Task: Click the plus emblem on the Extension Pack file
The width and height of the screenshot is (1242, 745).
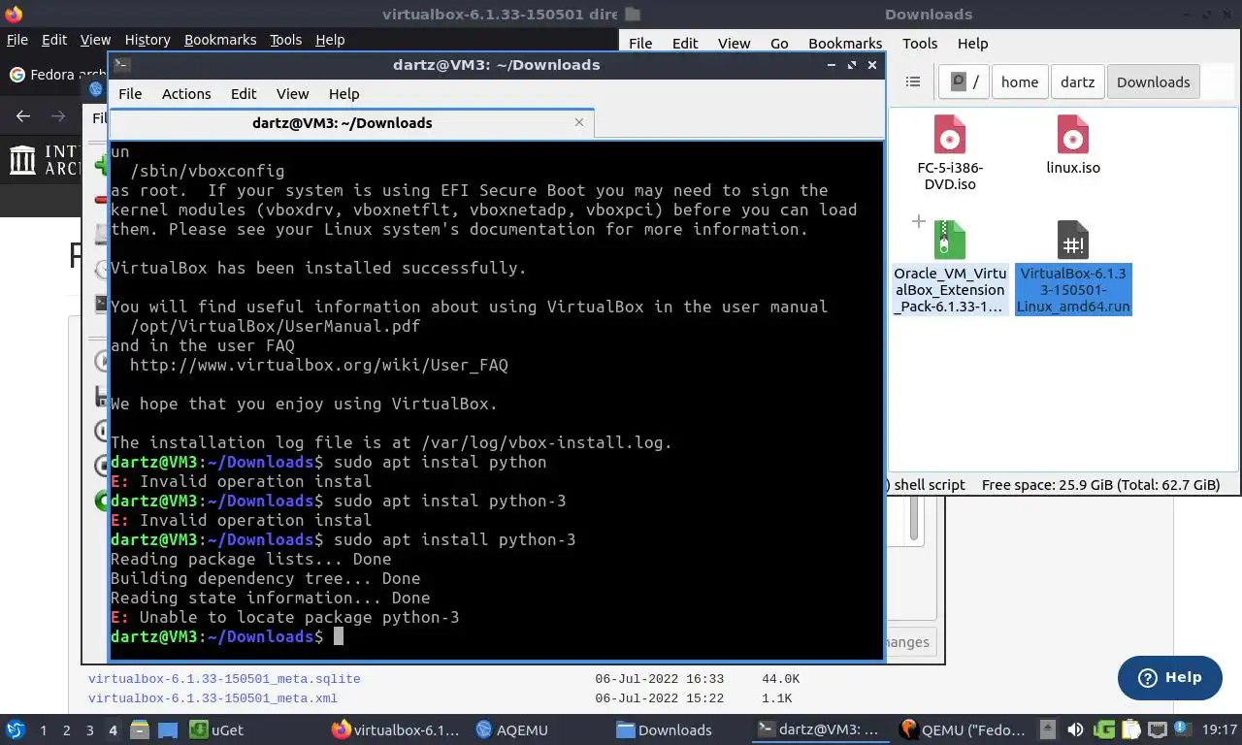Action: coord(918,222)
